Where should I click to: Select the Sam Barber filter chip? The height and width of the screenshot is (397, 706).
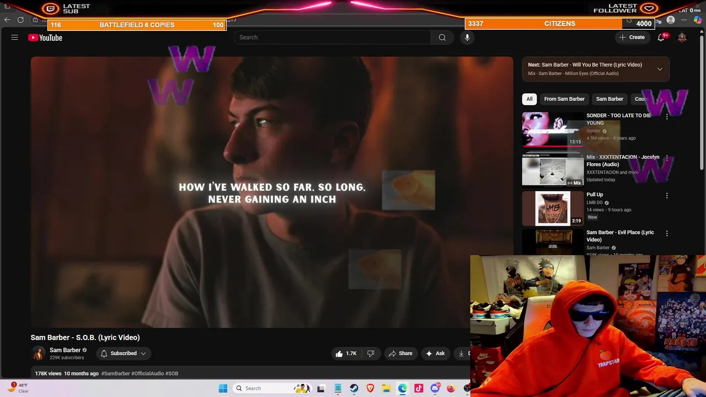click(x=609, y=99)
